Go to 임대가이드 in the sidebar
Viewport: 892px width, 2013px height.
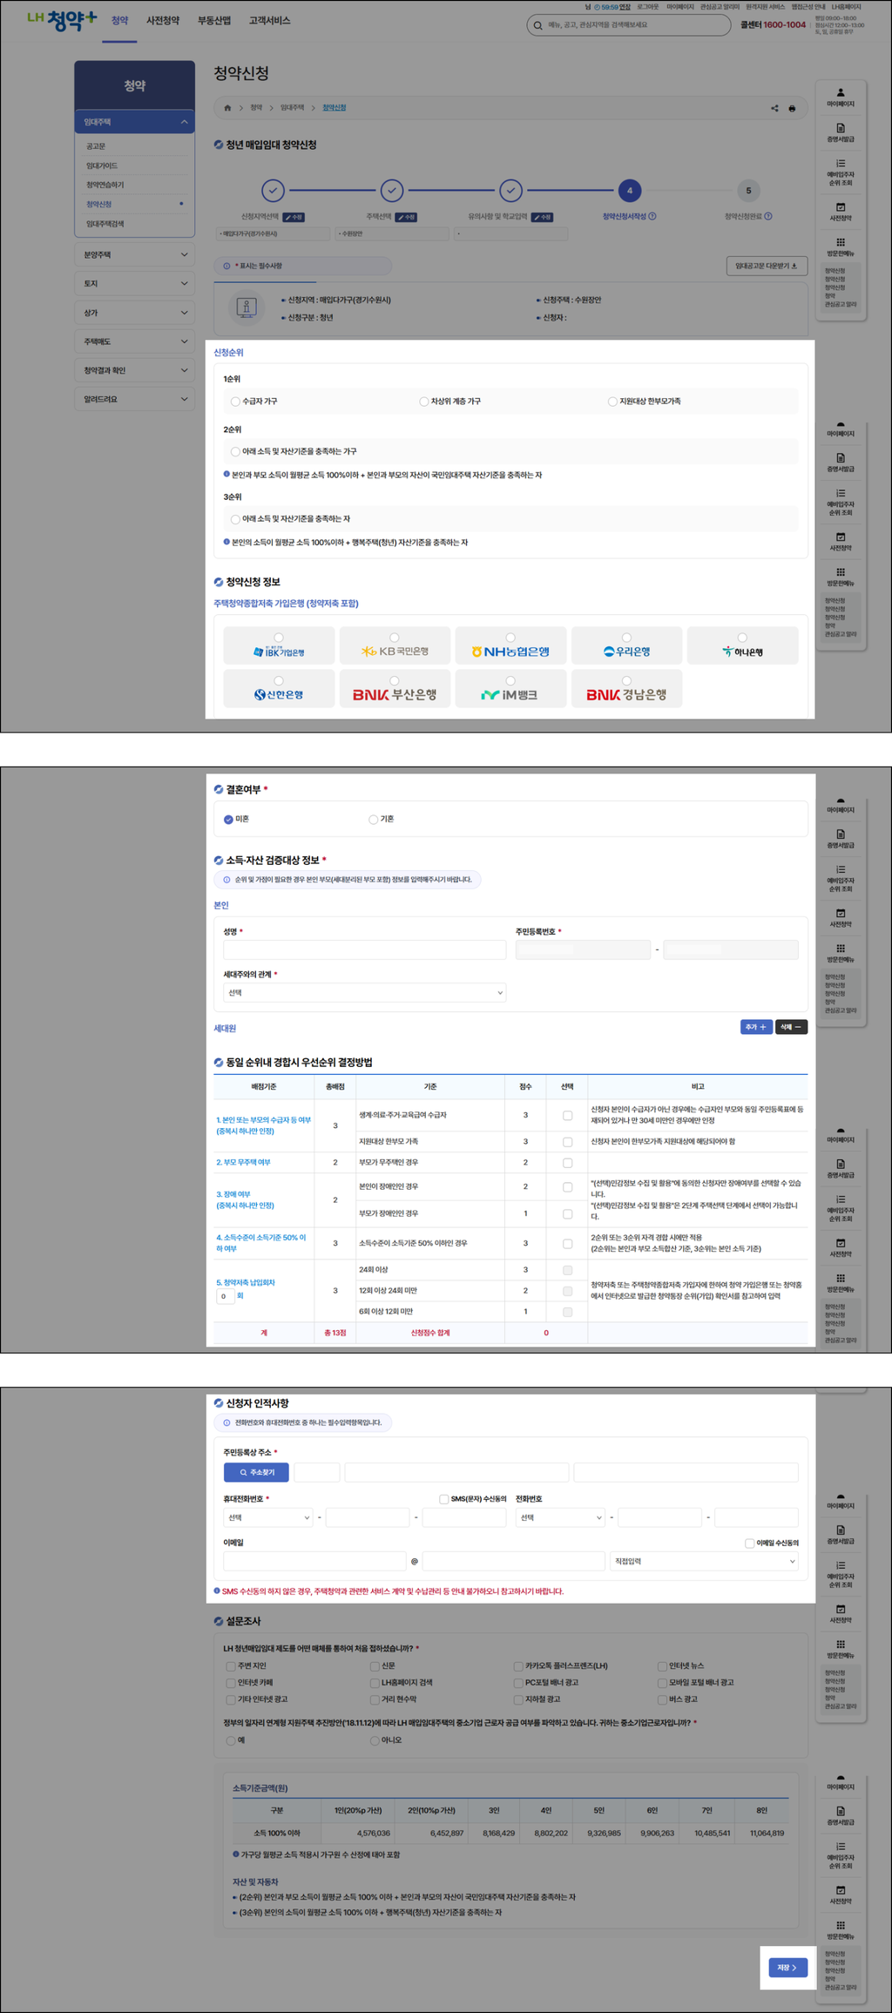101,165
